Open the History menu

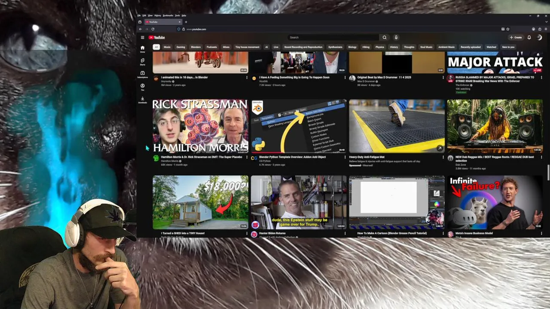tap(158, 15)
